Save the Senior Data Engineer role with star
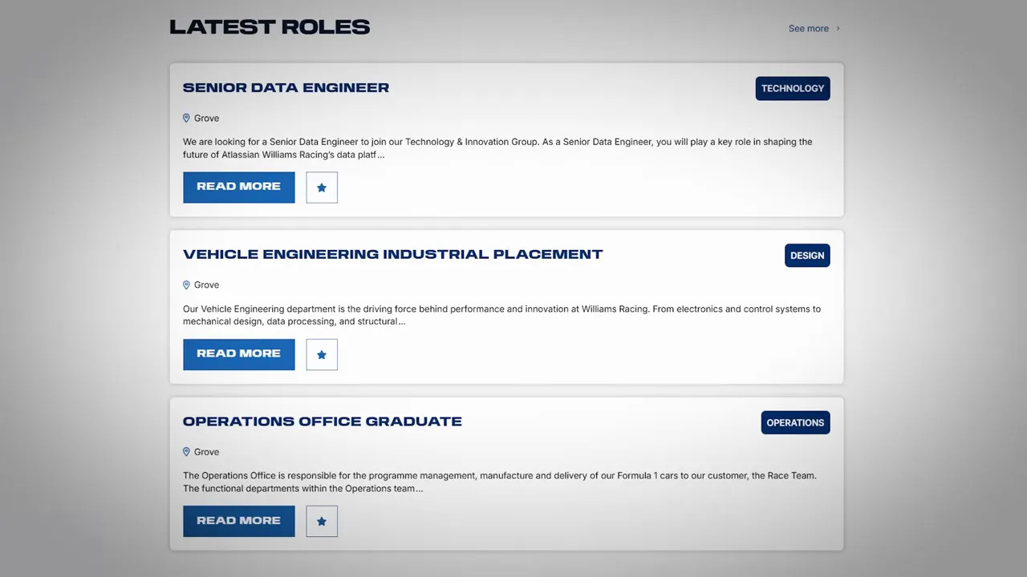This screenshot has height=577, width=1027. pos(322,188)
